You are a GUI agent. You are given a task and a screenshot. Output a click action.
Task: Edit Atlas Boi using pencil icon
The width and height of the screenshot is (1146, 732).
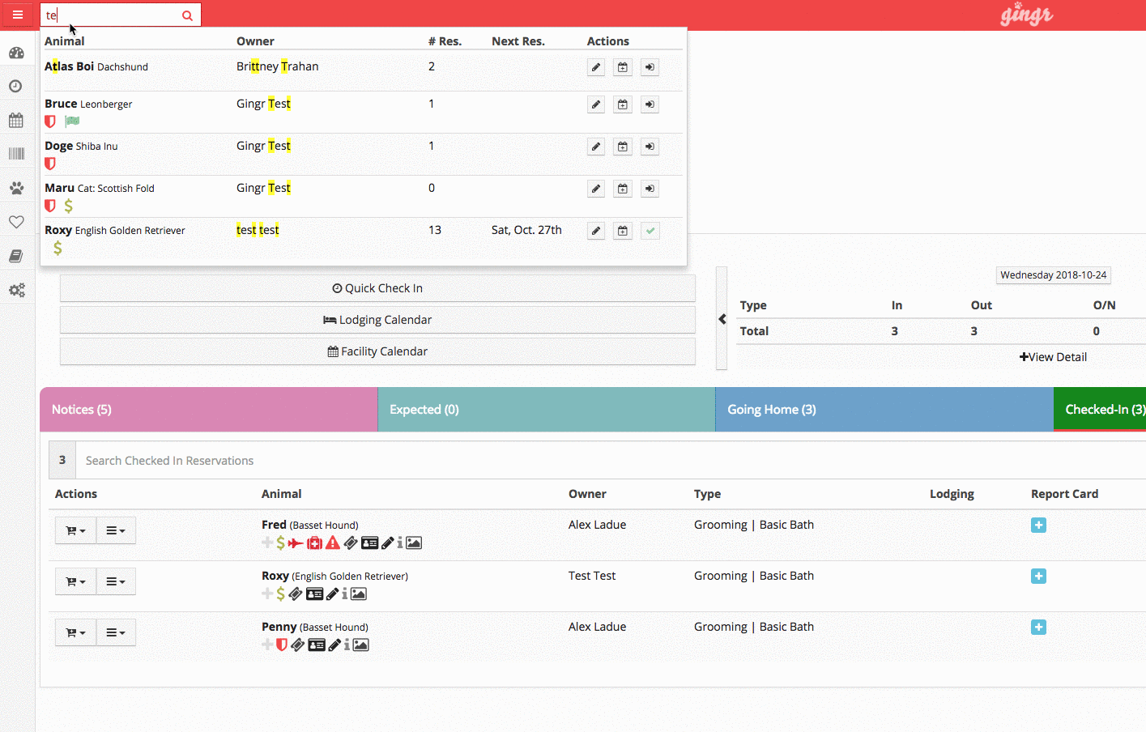pyautogui.click(x=596, y=67)
